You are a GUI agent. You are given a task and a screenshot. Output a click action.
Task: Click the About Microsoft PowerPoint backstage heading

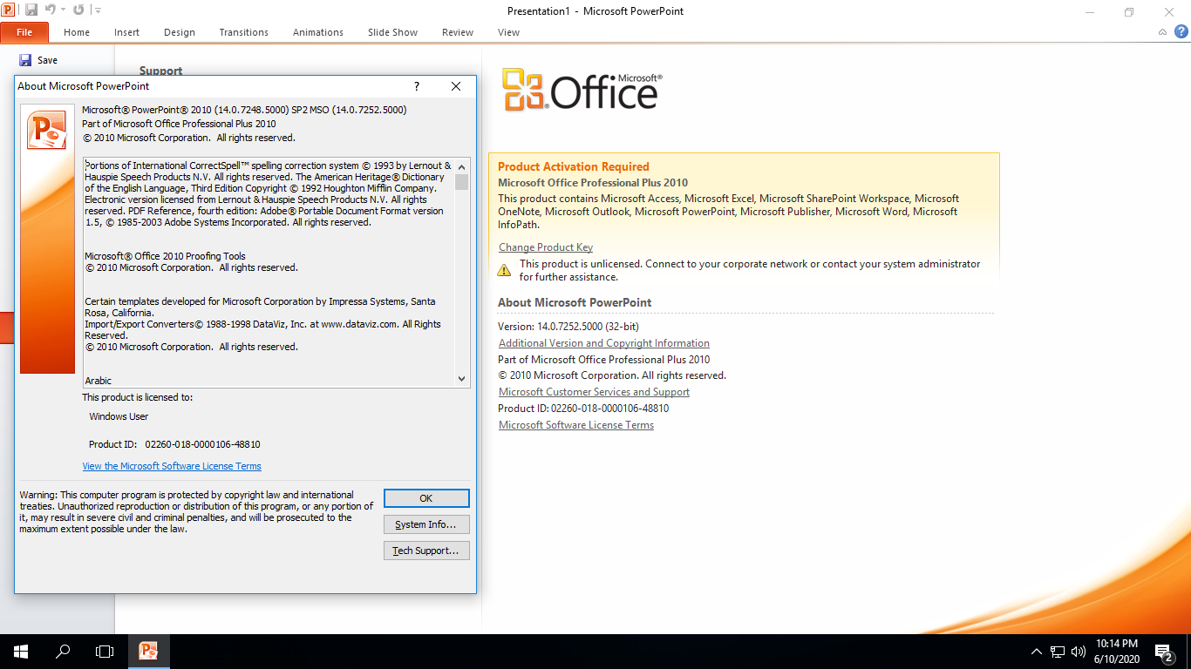[x=575, y=302]
